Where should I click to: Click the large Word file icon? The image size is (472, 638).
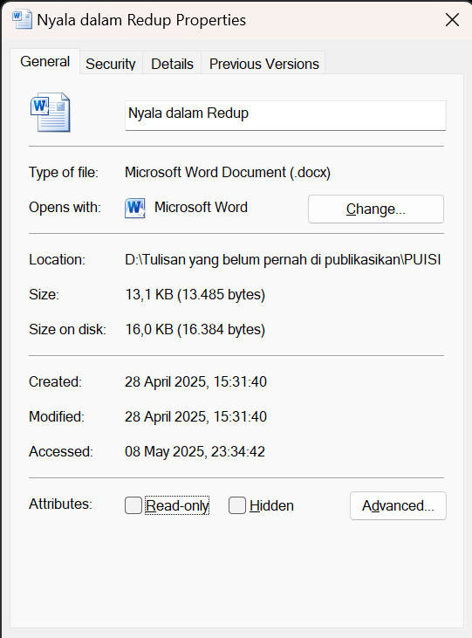point(50,113)
